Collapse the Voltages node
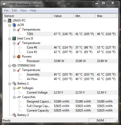Image resolution: width=121 pixels, height=125 pixels. pos(14,88)
